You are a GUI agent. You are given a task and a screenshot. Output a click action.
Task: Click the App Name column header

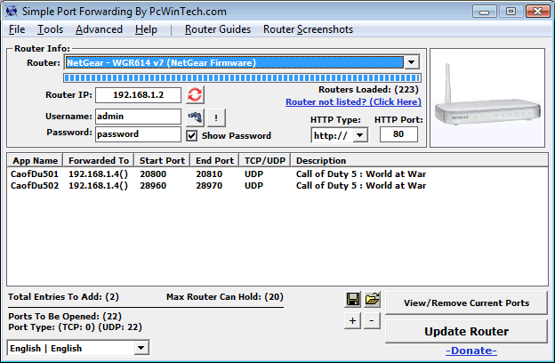pyautogui.click(x=35, y=160)
